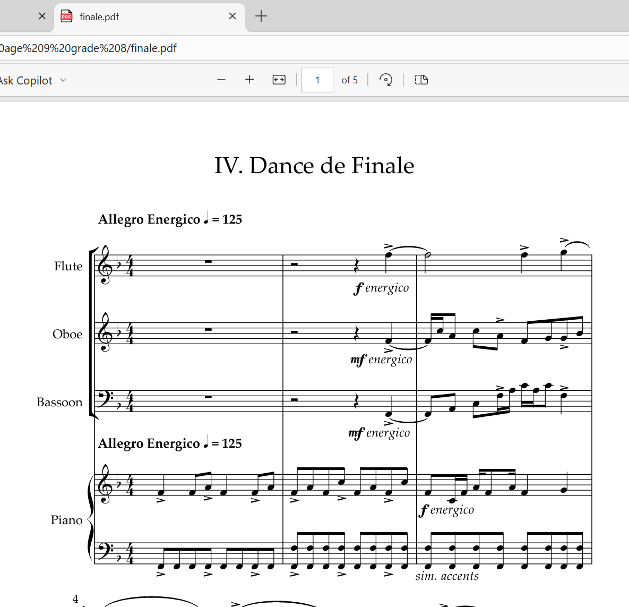This screenshot has width=629, height=607.
Task: Click the fit to width icon
Action: tap(279, 80)
